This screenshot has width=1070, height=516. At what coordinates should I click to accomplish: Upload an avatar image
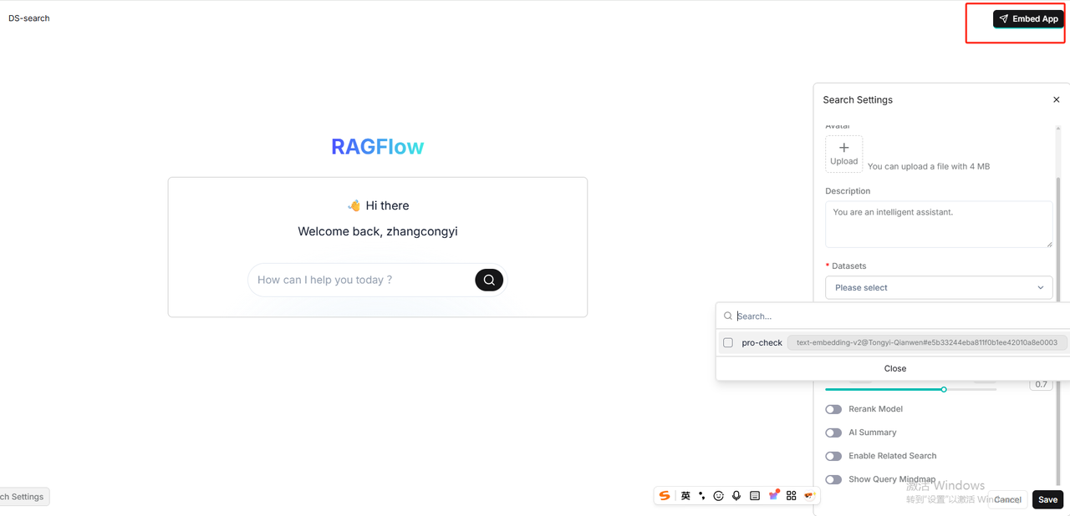click(843, 154)
